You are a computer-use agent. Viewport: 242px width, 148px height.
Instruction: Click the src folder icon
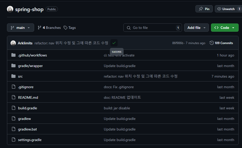coord(13,76)
